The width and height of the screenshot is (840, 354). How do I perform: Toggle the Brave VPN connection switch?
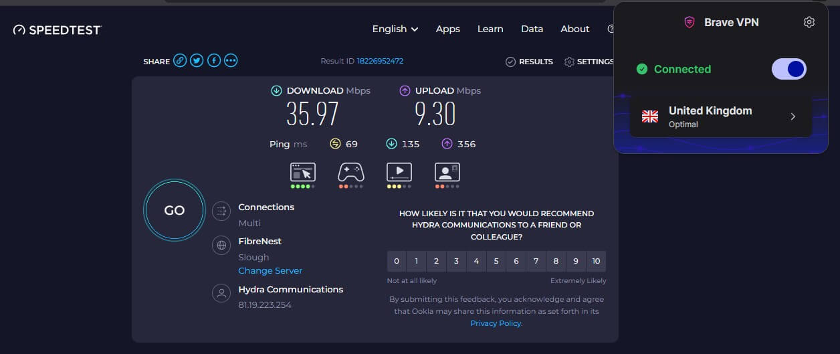(789, 69)
